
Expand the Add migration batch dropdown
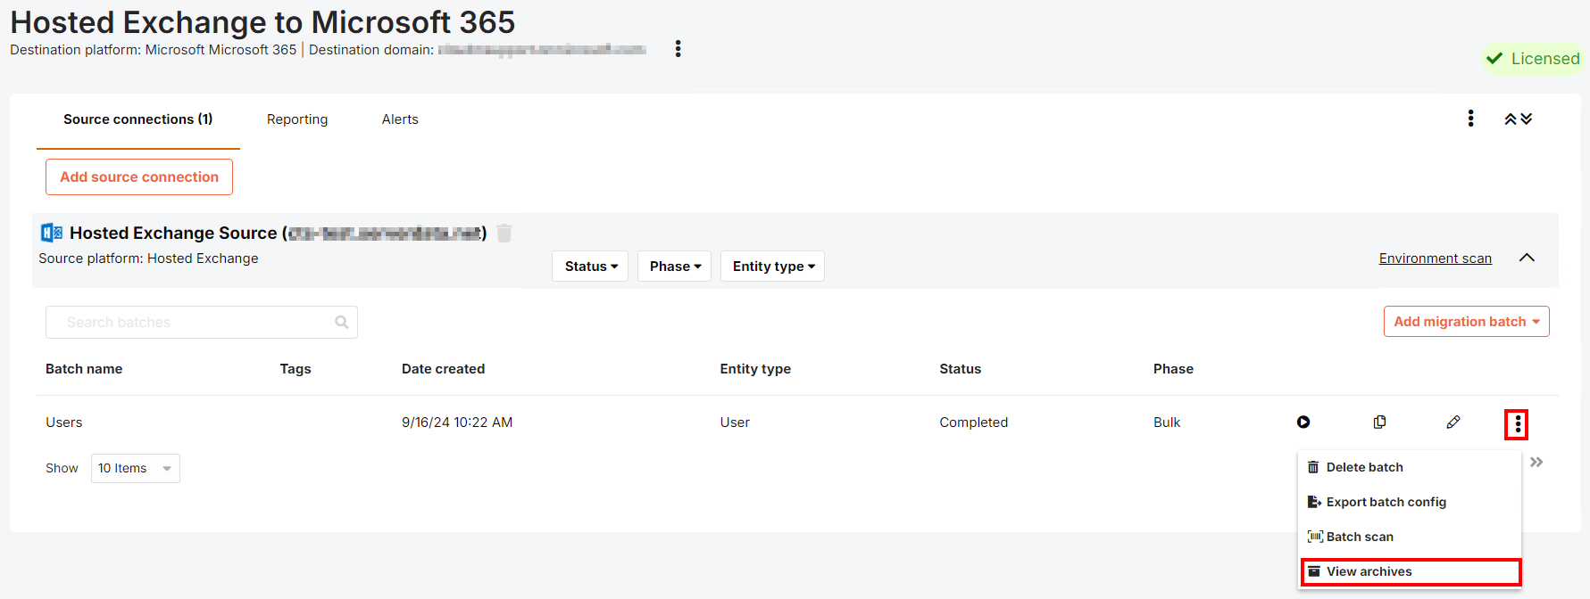click(x=1466, y=322)
